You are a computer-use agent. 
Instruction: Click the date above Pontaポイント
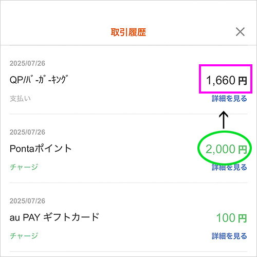click(x=27, y=132)
